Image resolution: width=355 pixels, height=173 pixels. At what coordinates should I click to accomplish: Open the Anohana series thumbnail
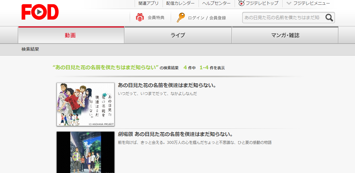[86, 104]
